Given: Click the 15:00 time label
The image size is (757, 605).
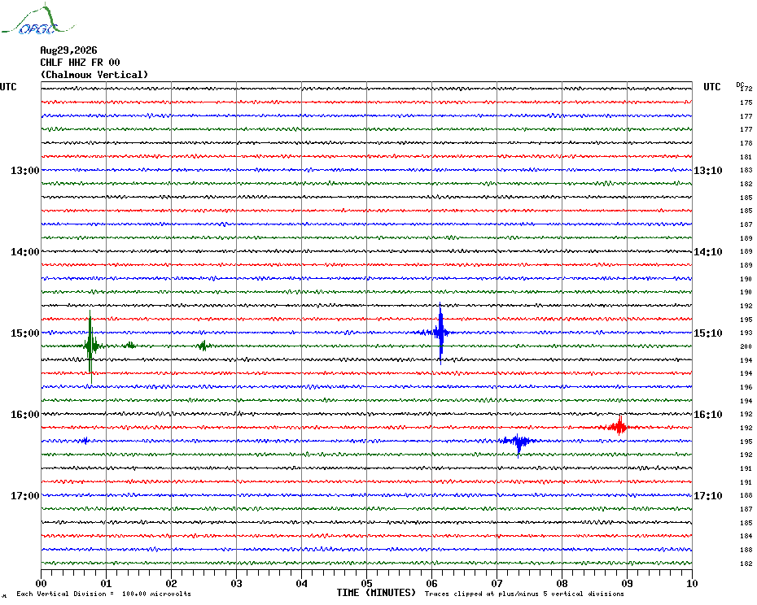Looking at the screenshot, I should (x=25, y=333).
